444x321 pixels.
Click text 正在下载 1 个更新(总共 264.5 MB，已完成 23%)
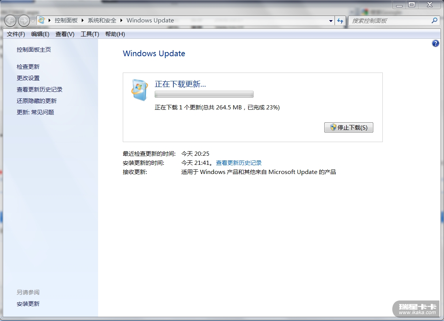click(x=217, y=107)
